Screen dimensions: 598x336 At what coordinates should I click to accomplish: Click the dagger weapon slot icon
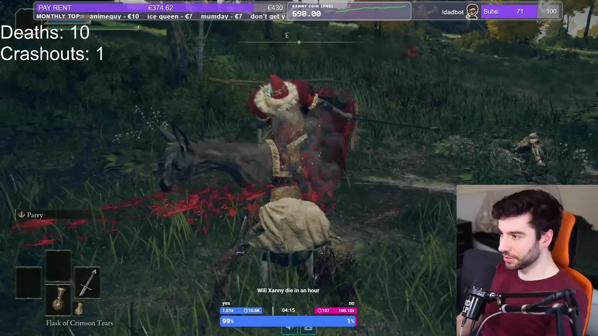pyautogui.click(x=87, y=283)
